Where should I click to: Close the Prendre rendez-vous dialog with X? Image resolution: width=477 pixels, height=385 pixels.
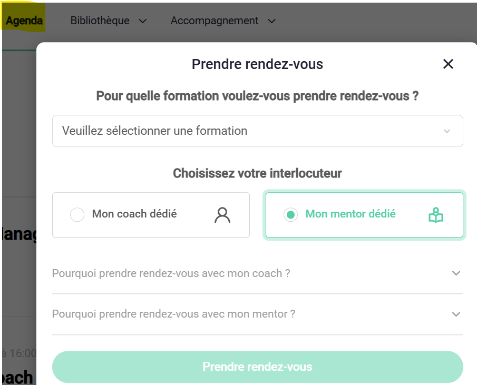pos(448,64)
